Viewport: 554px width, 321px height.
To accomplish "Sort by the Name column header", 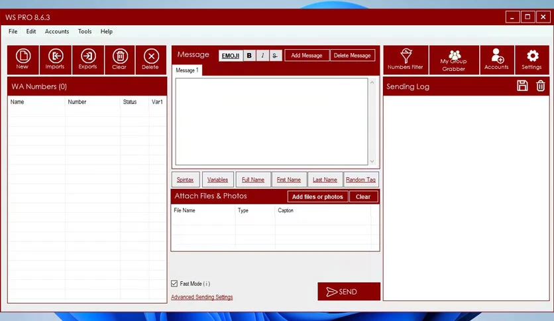I will click(x=36, y=102).
